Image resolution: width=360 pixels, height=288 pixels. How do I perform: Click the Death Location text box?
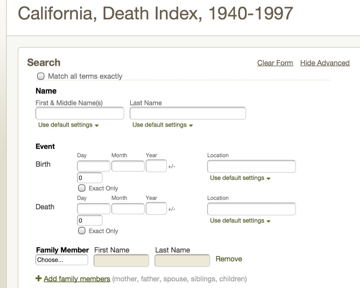click(251, 209)
